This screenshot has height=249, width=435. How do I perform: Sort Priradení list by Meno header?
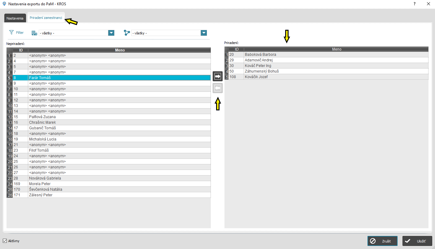(336, 49)
